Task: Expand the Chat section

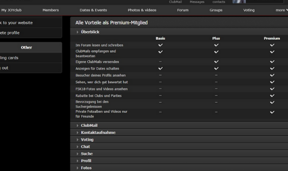Action: click(179, 147)
